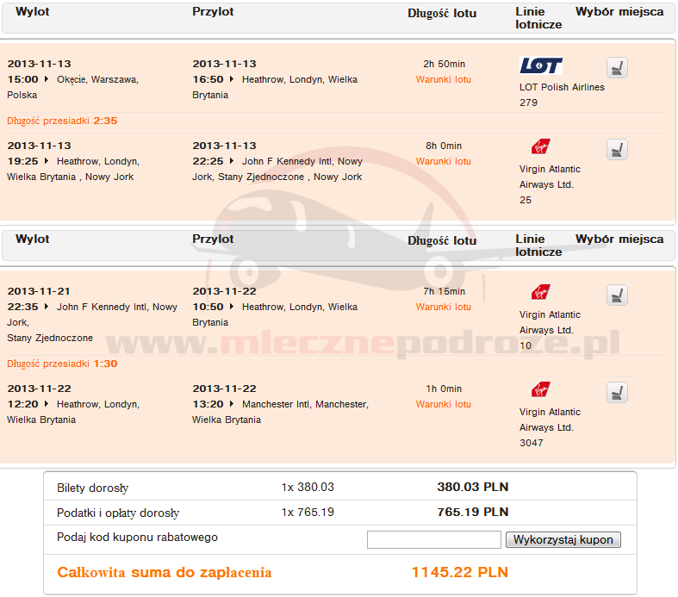Click the first Wylot column header
The image size is (678, 597).
33,12
